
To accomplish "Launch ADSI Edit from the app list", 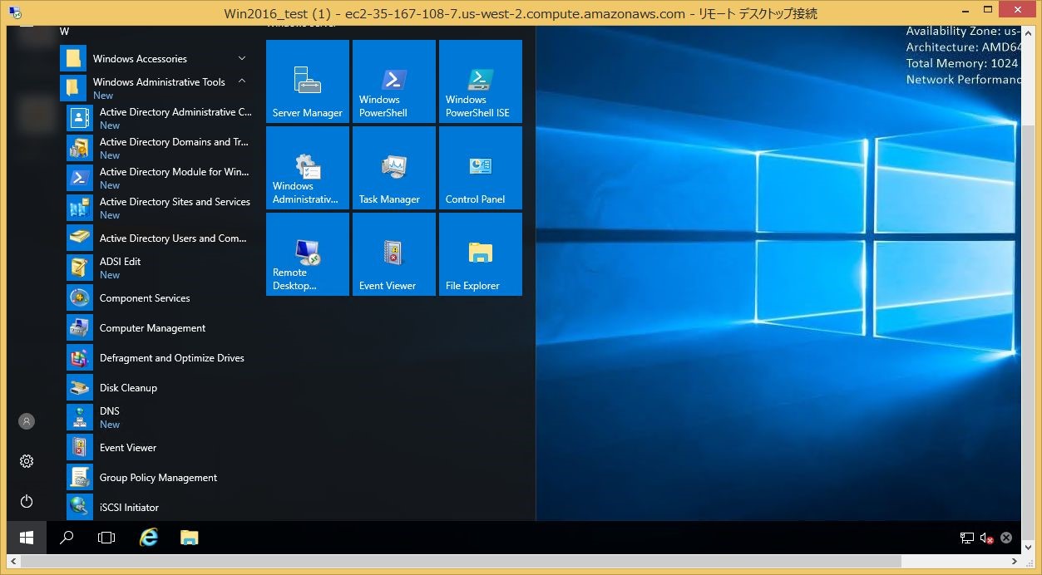I will (x=160, y=268).
